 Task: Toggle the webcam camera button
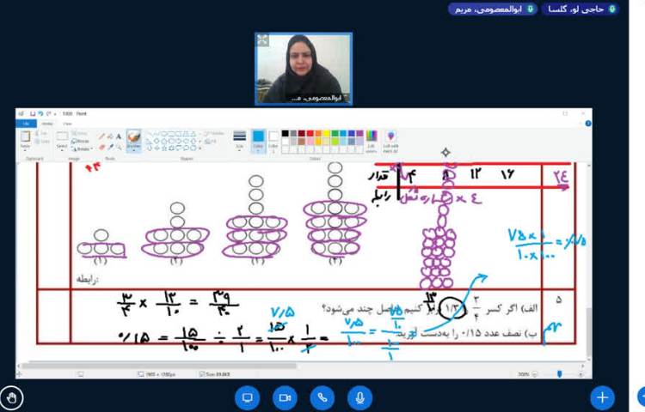285,397
